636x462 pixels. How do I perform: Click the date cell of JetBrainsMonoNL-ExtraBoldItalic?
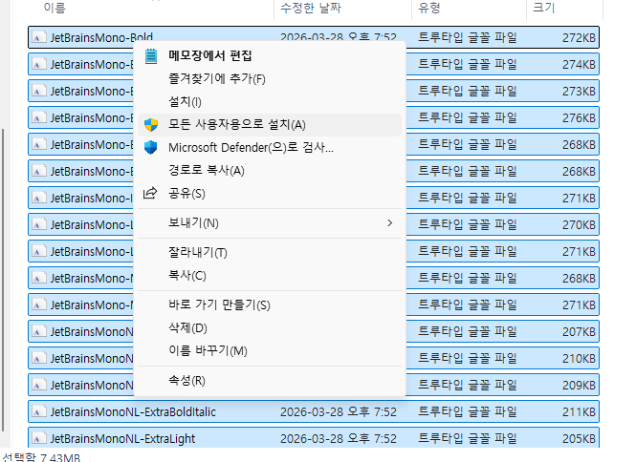pyautogui.click(x=339, y=411)
